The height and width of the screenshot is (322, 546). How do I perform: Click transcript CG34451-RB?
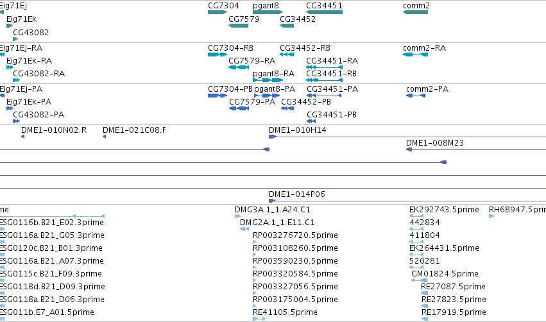(x=331, y=74)
